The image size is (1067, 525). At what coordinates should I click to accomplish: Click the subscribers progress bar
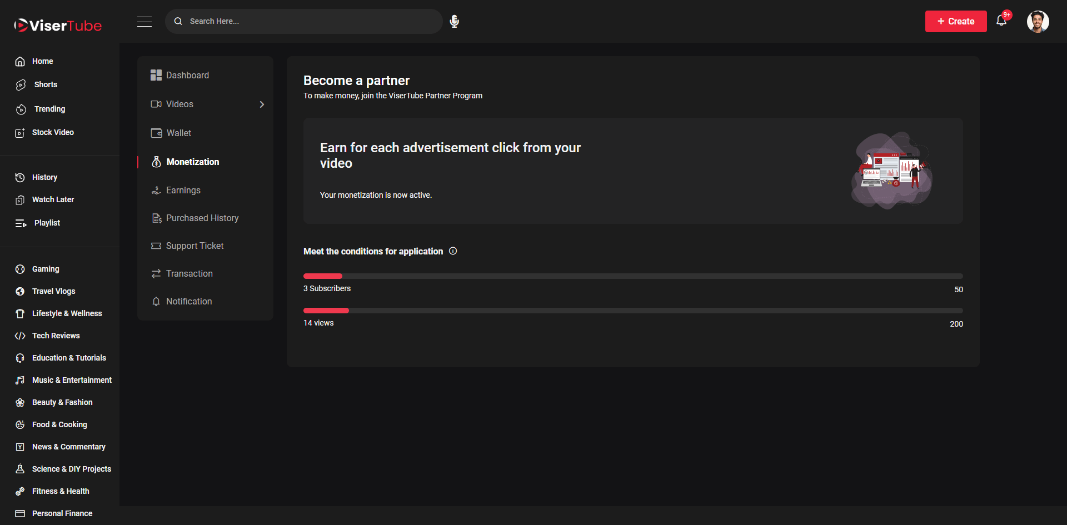(632, 276)
